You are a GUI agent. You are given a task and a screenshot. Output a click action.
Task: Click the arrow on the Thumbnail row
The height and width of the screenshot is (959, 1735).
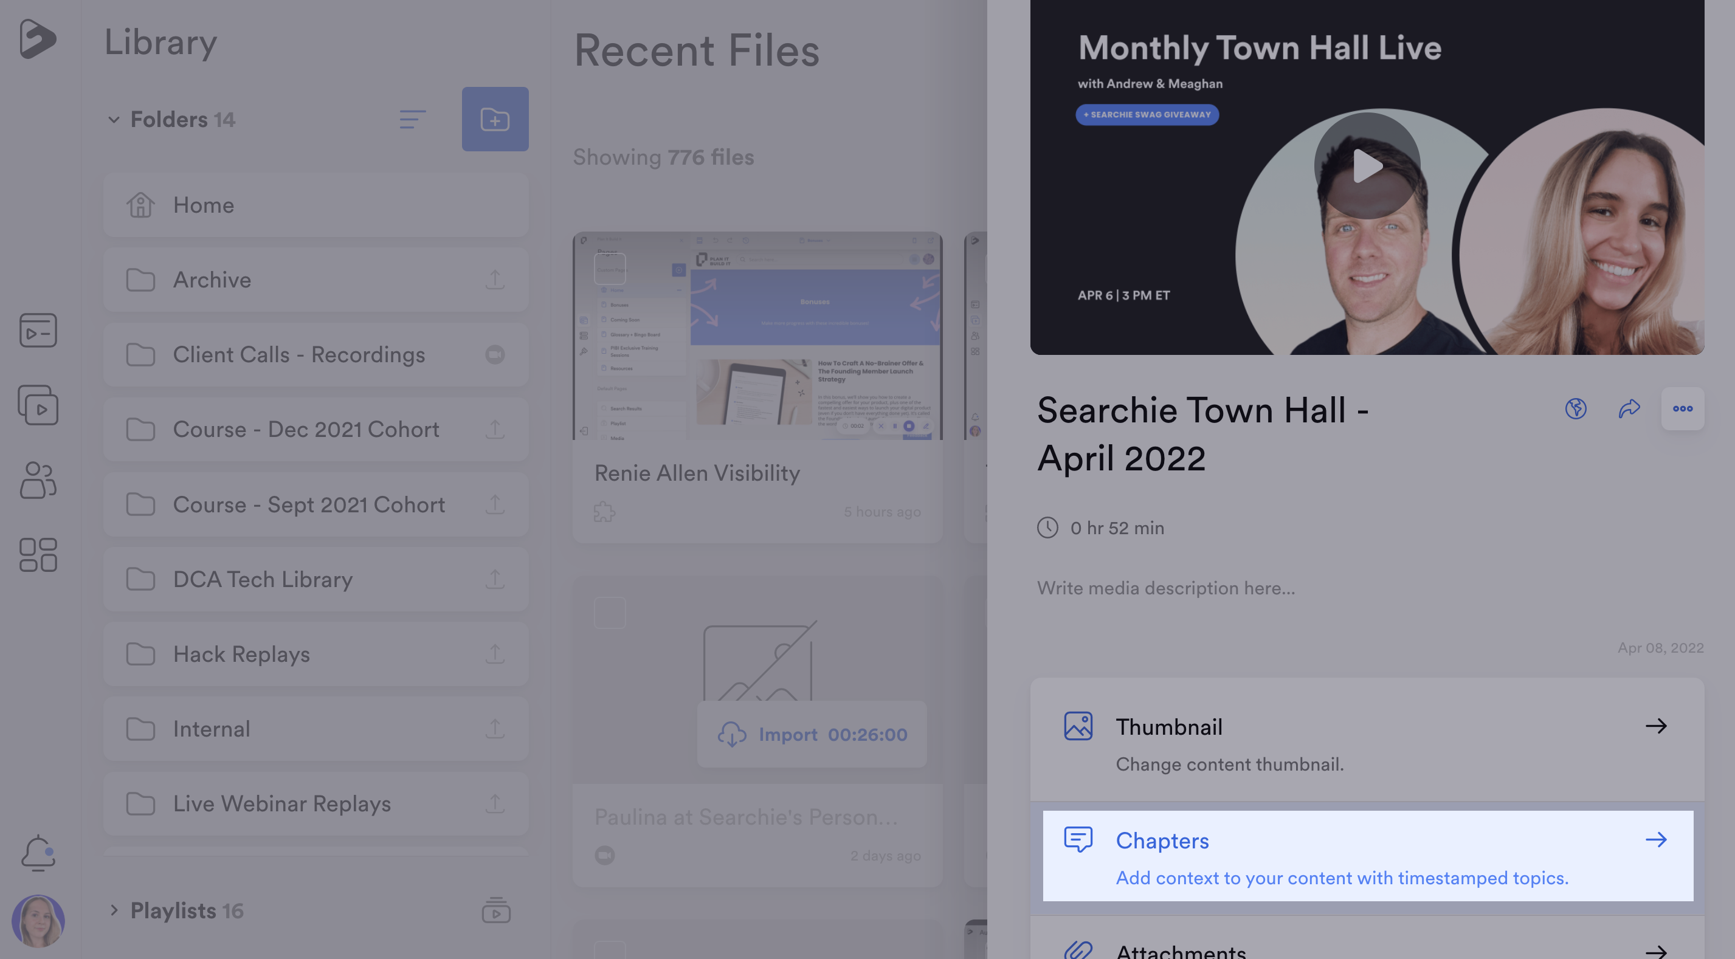(x=1655, y=726)
